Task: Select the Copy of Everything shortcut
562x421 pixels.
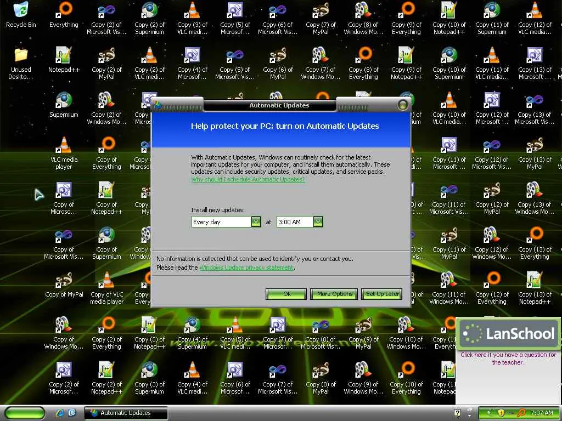Action: [106, 153]
